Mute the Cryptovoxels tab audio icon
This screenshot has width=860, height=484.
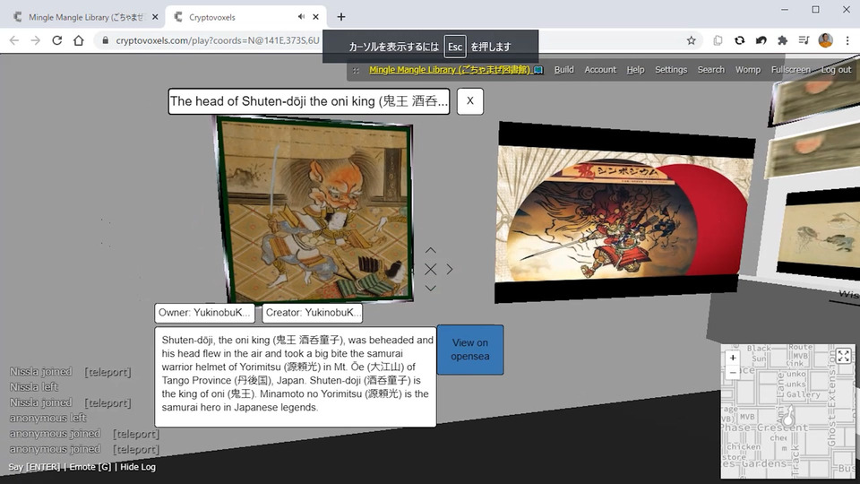(301, 17)
